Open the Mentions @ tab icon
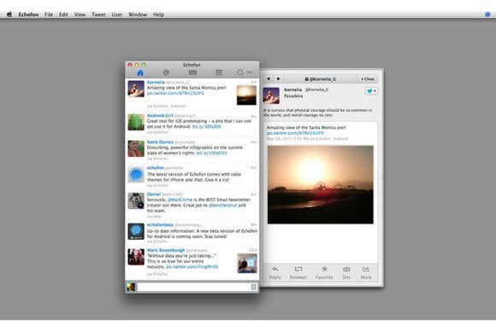This screenshot has height=331, width=496. tap(166, 73)
